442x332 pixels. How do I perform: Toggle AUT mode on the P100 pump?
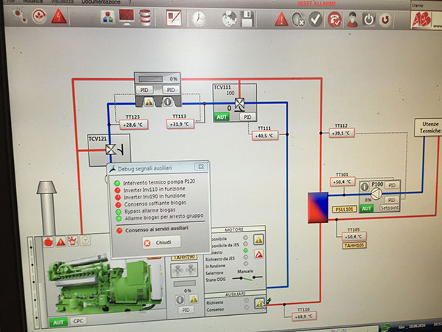point(365,209)
